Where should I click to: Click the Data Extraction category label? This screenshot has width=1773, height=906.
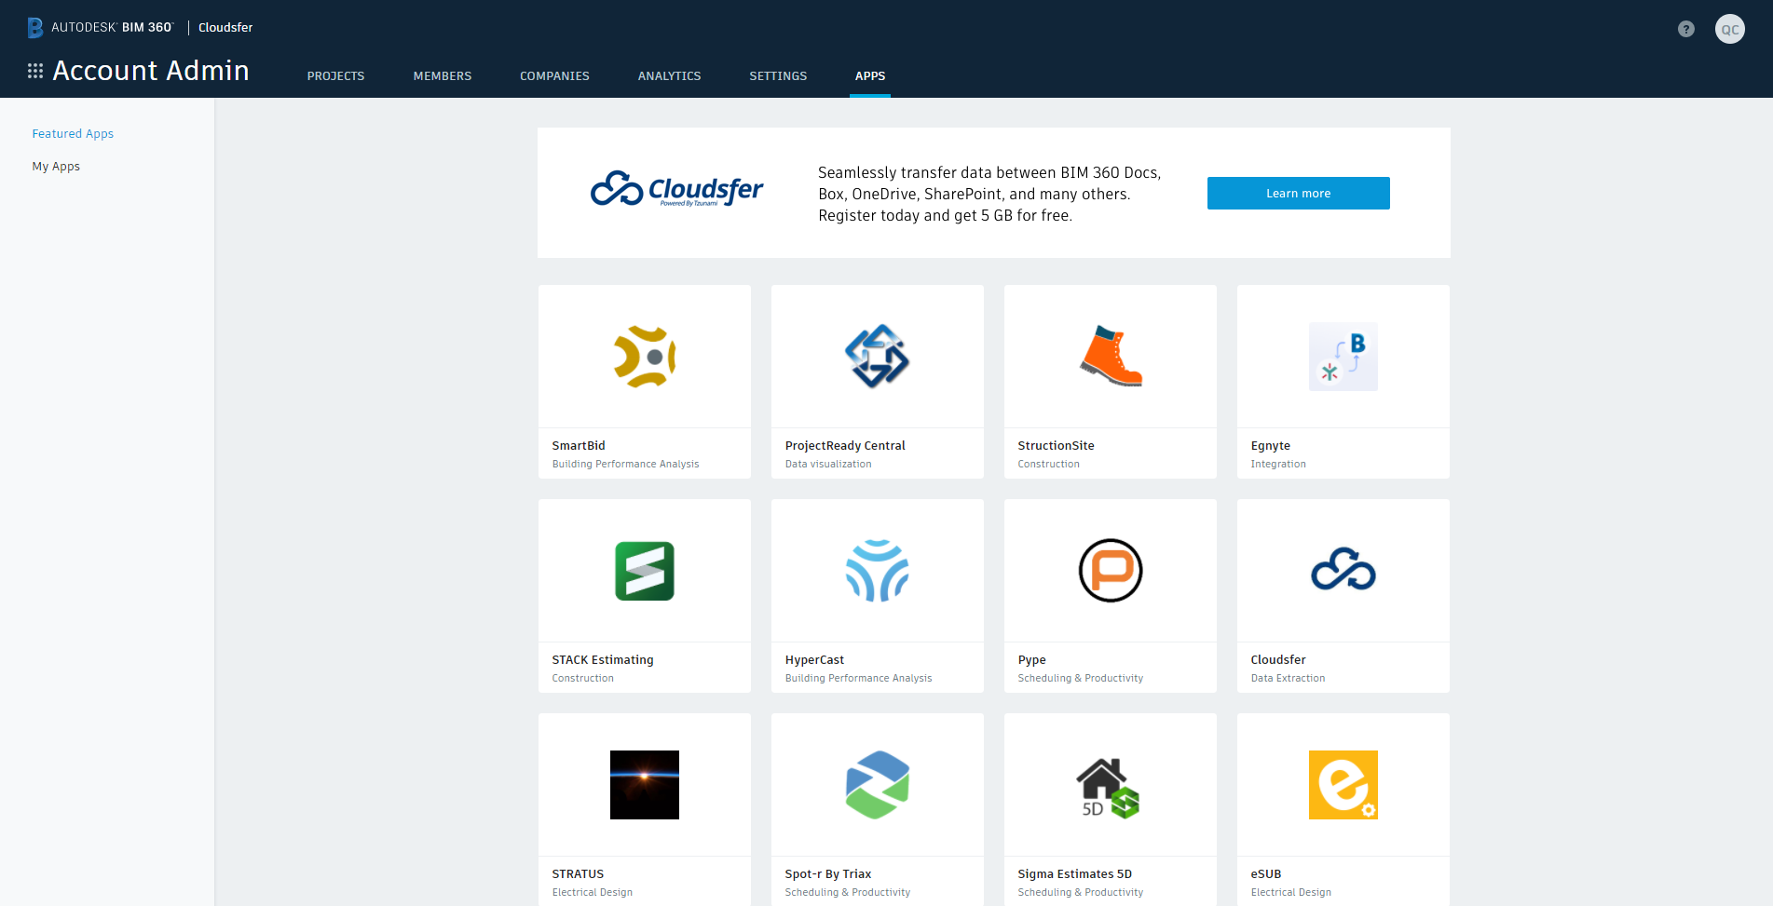[1288, 679]
